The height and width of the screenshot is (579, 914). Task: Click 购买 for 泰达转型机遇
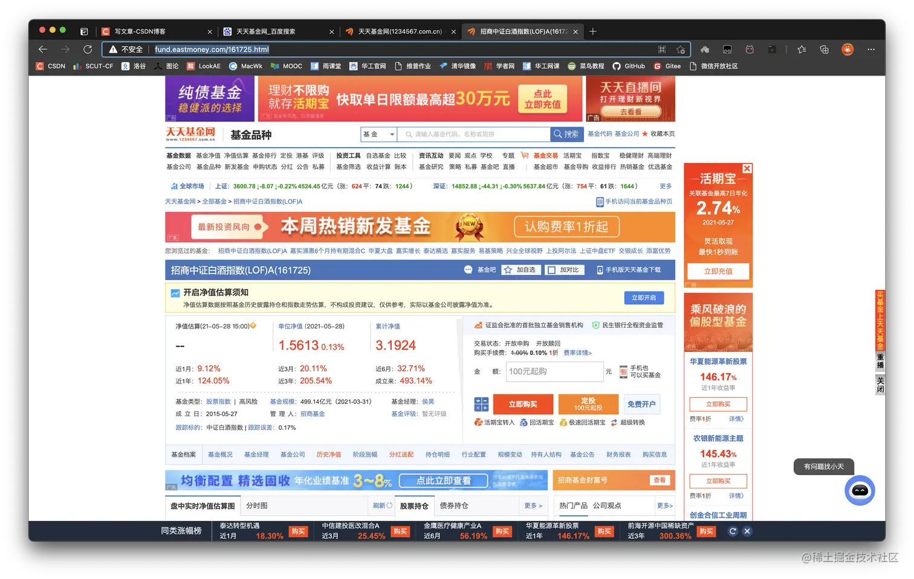pos(298,531)
